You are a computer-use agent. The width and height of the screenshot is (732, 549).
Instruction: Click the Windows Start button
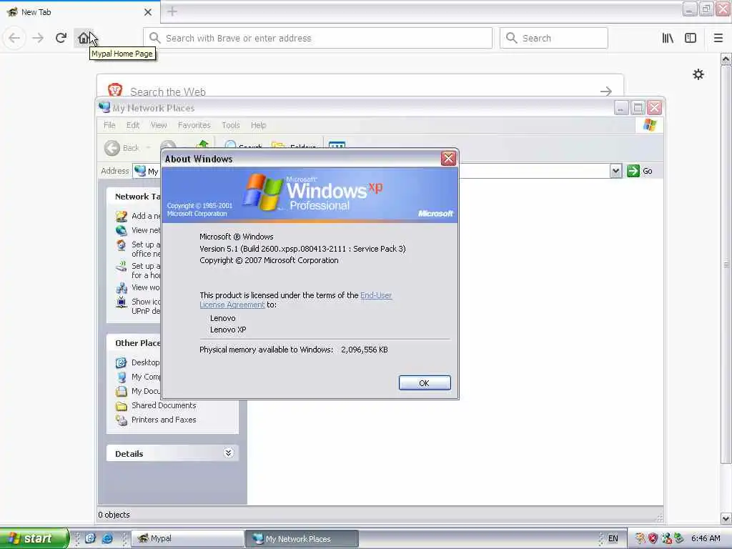click(x=34, y=538)
